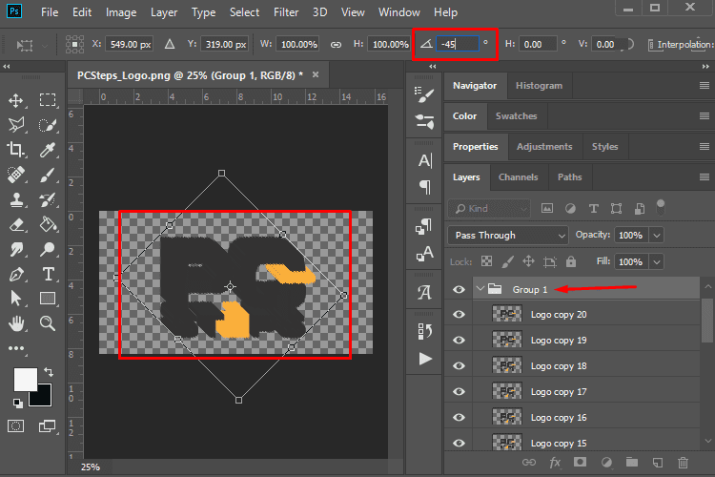
Task: Select the Move tool
Action: [16, 100]
